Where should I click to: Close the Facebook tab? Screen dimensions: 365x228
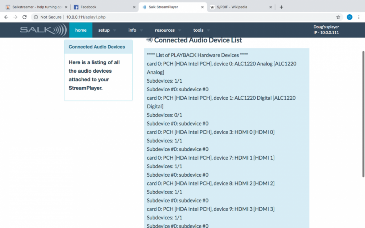pos(134,7)
